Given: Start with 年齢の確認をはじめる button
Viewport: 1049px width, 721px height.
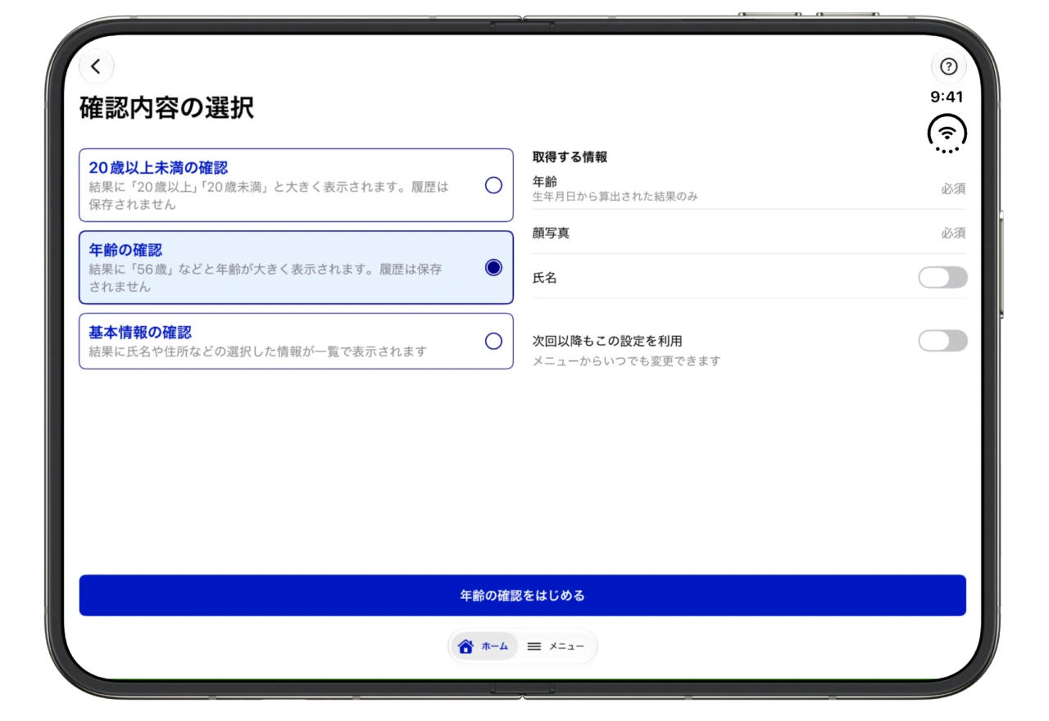Looking at the screenshot, I should (x=523, y=596).
